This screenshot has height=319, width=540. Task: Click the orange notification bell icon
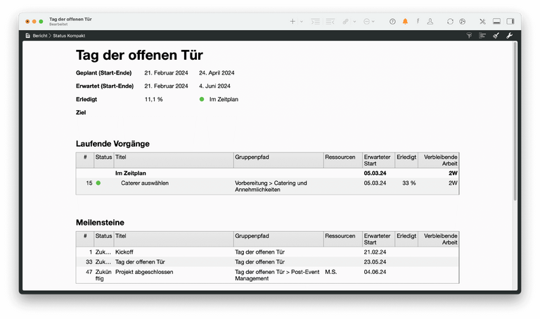pos(405,22)
